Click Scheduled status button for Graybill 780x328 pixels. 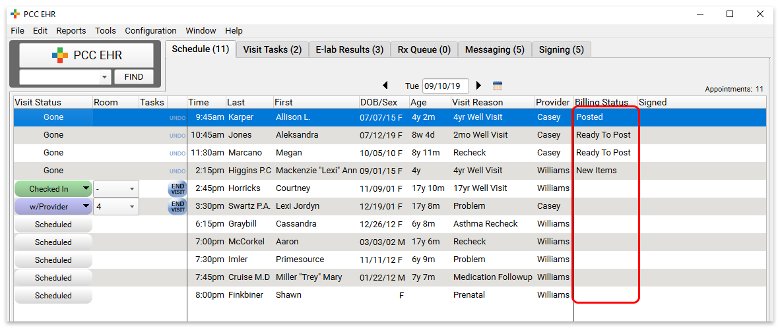tap(53, 225)
